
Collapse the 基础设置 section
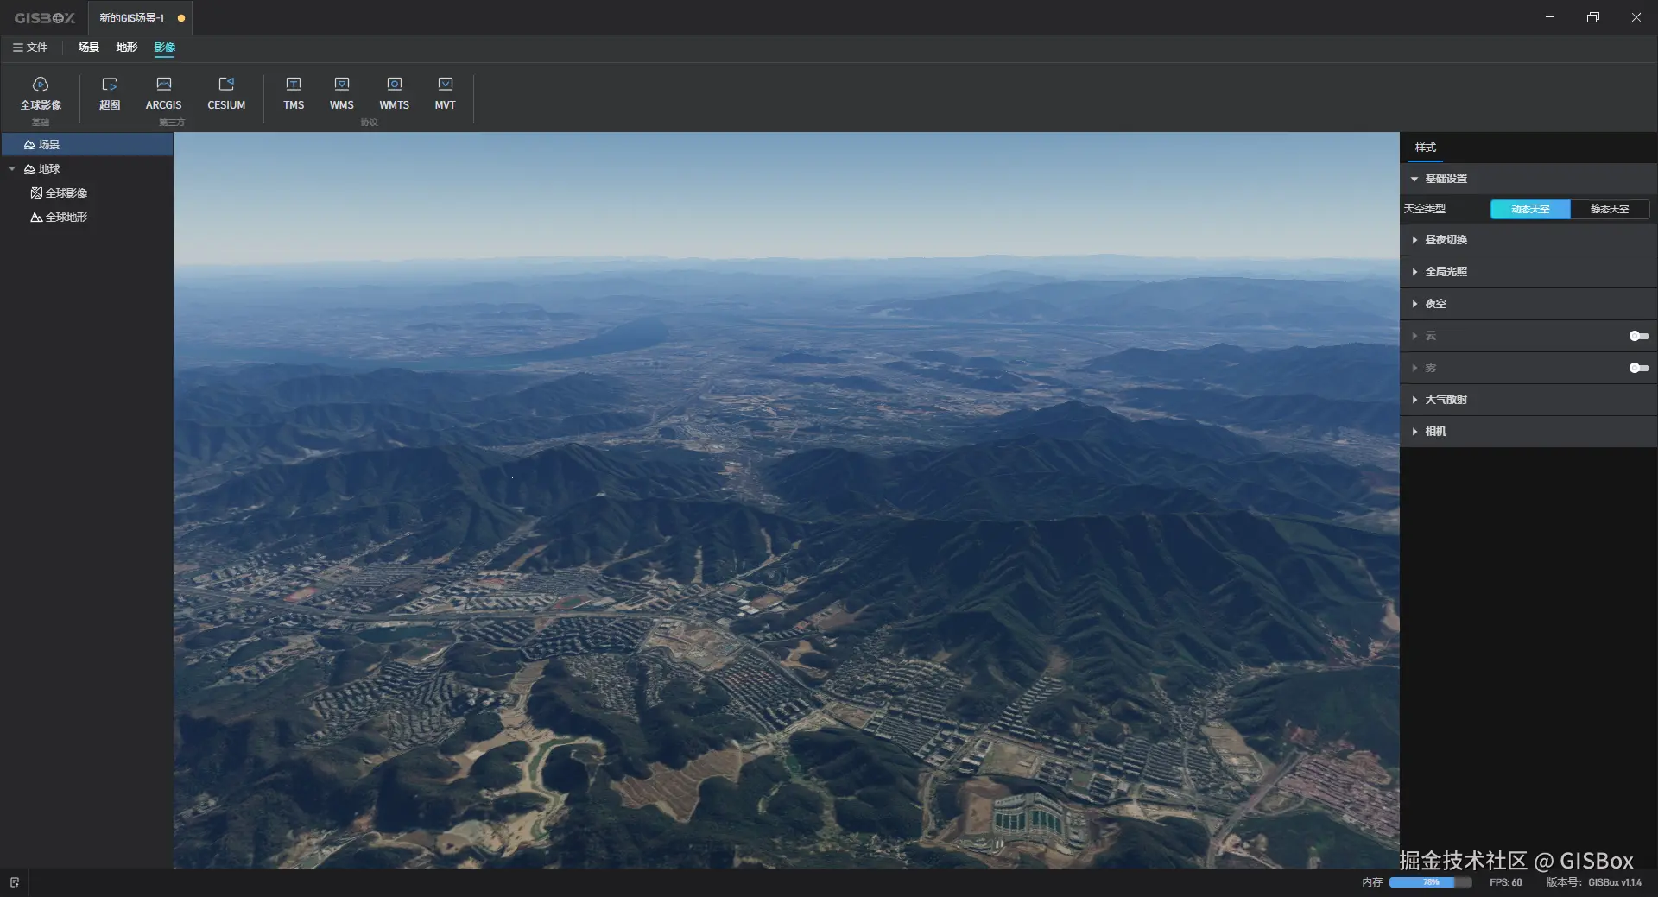pos(1528,179)
